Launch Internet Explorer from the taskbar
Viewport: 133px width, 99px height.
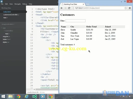(26, 96)
